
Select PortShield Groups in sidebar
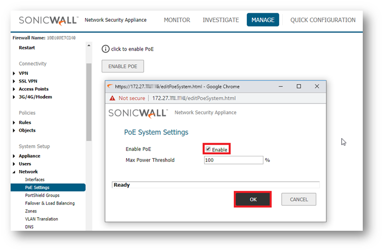coord(42,195)
